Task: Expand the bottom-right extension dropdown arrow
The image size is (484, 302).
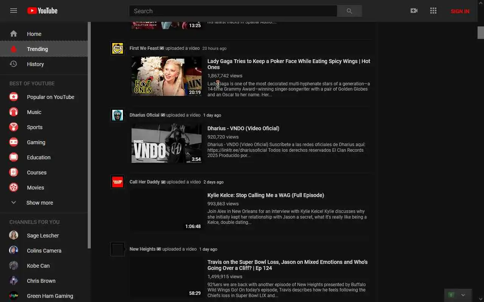Action: click(x=463, y=295)
